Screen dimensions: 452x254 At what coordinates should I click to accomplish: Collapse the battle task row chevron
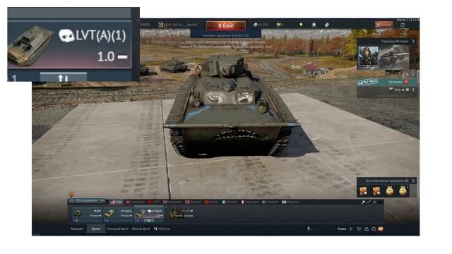point(413,90)
